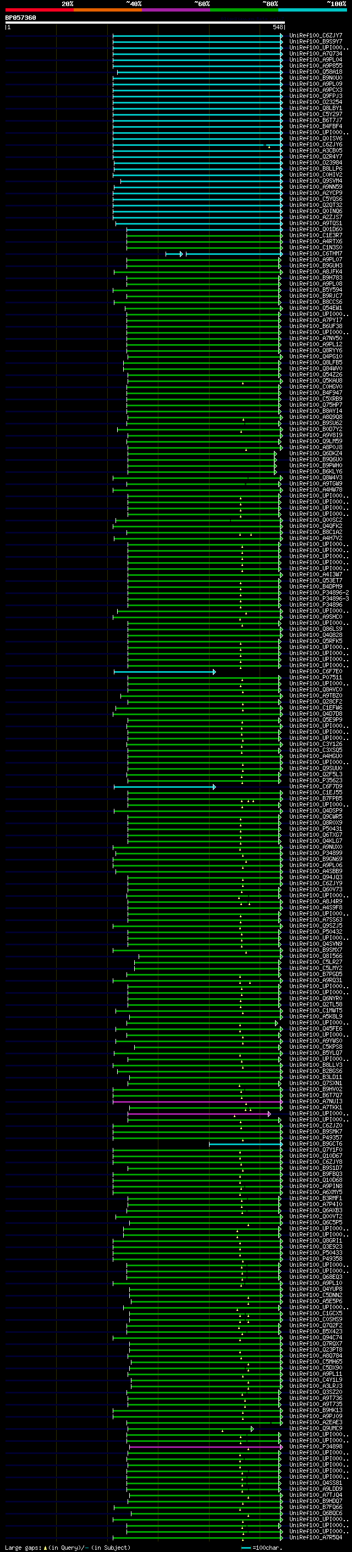Open hit UniRef100_Q2QT32
Screen dimensions: 352x1552
315,205
